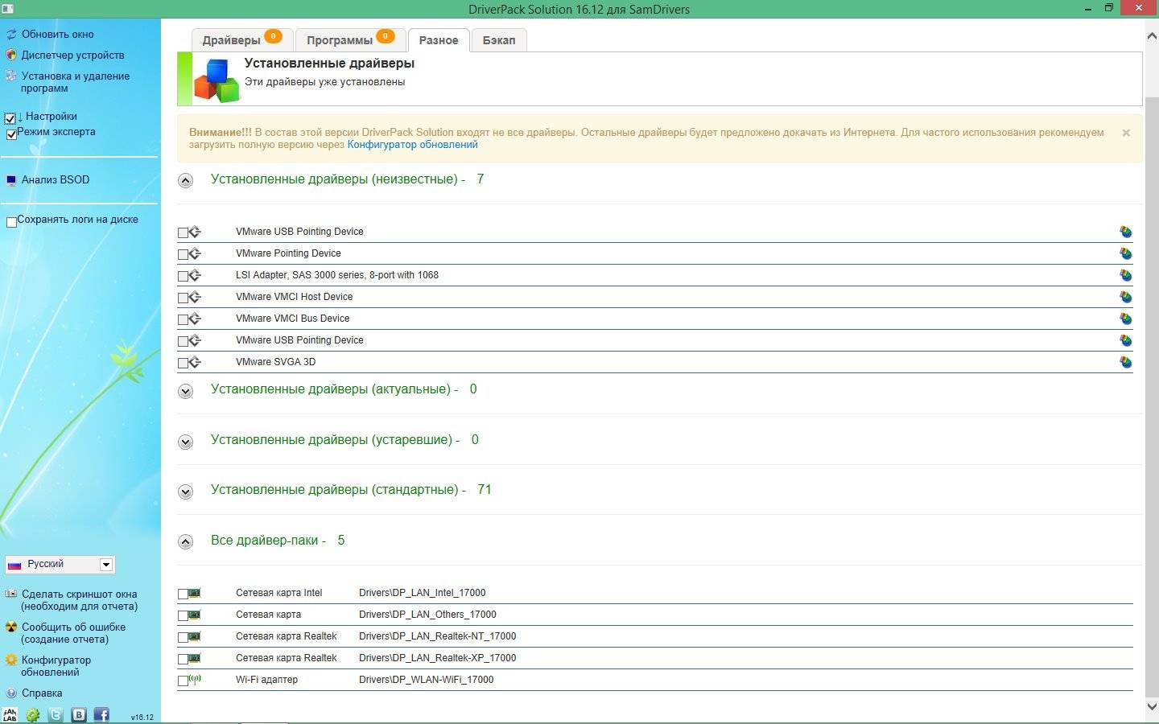
Task: Check the VMware VMCI Host Device checkbox
Action: pyautogui.click(x=183, y=298)
